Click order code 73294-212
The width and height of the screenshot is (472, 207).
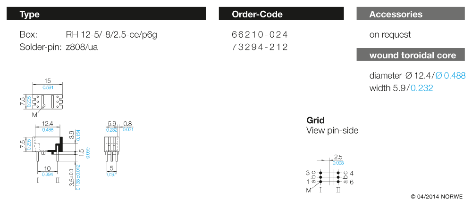pyautogui.click(x=260, y=47)
